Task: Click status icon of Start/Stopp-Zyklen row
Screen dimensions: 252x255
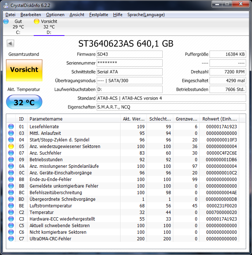Action: (x=11, y=140)
